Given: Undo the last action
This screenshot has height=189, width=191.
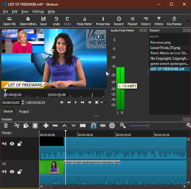Looking at the screenshot, I should coord(56,21).
